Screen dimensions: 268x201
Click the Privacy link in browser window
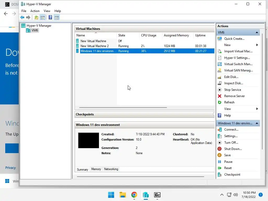click(10, 168)
